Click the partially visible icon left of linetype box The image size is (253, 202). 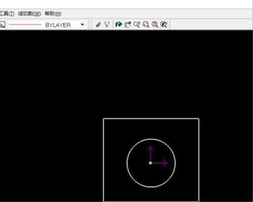3,25
